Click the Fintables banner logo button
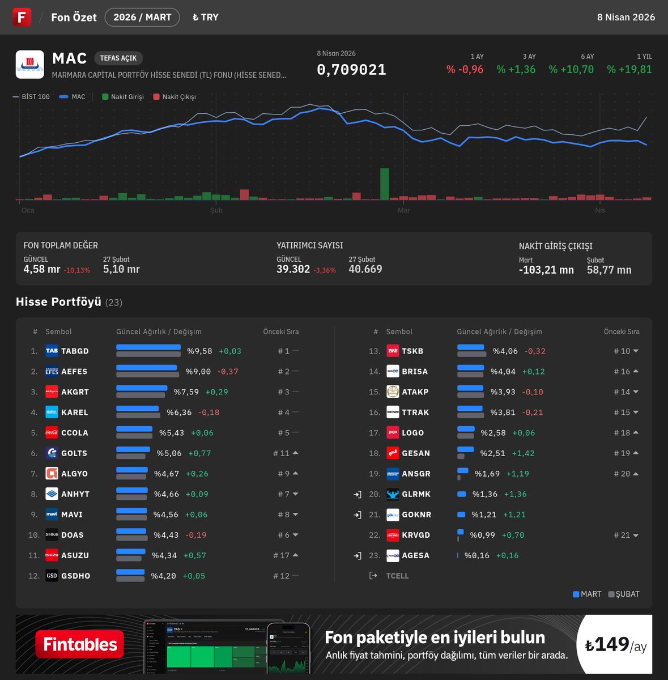The height and width of the screenshot is (680, 668). (x=81, y=644)
